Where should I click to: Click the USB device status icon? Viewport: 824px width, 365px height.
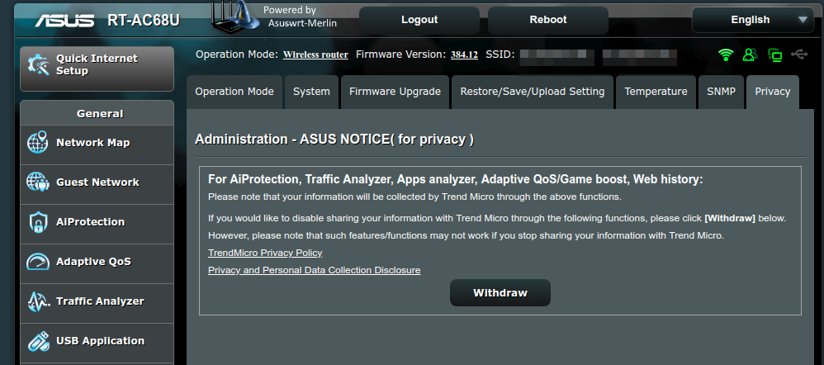[x=799, y=55]
